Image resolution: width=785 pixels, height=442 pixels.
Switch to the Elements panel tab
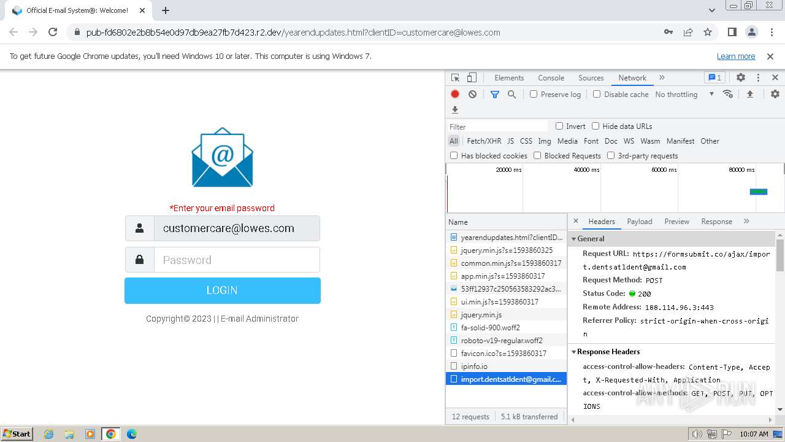pos(509,78)
